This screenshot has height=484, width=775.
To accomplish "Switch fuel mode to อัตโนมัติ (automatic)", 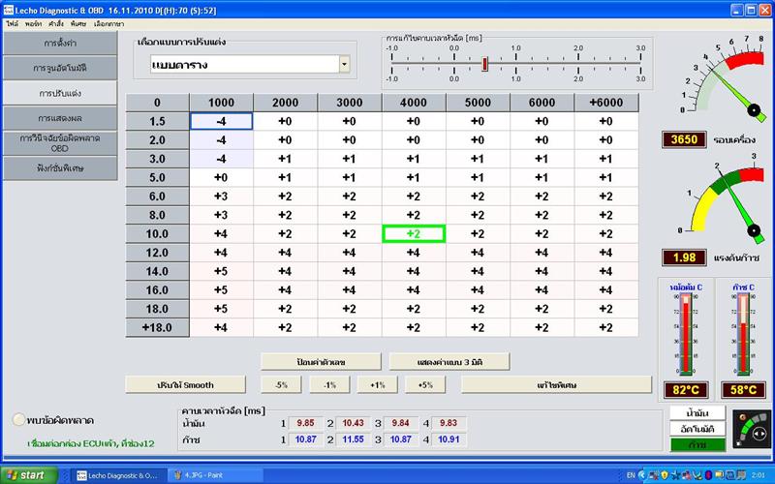I will [x=697, y=429].
